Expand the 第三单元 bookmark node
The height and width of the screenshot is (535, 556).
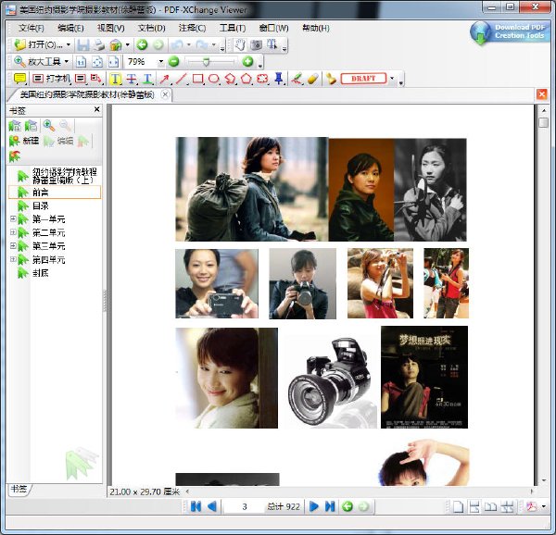13,245
